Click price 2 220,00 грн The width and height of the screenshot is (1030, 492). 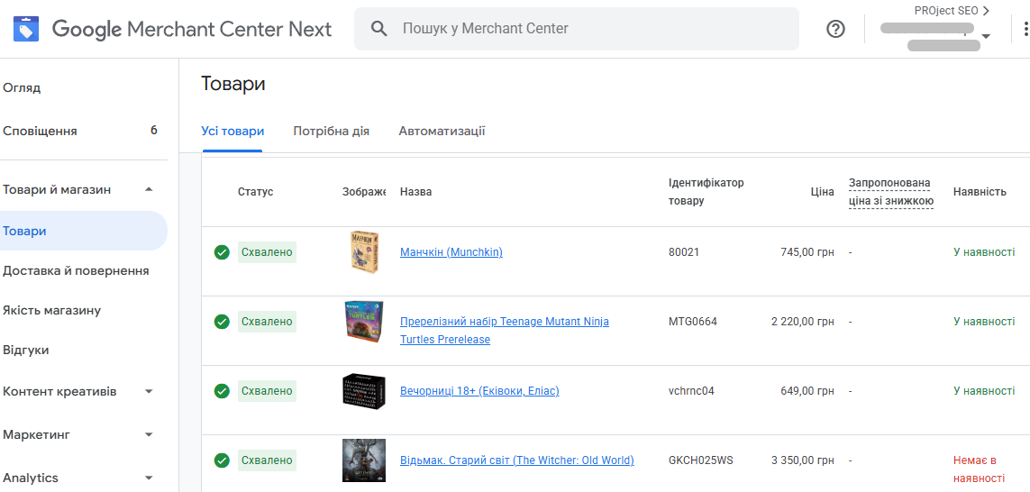(x=803, y=322)
